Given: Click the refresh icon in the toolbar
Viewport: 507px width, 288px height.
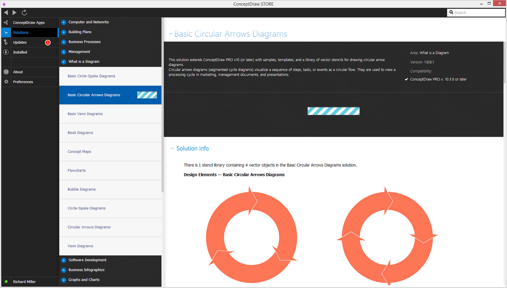Looking at the screenshot, I should (25, 13).
